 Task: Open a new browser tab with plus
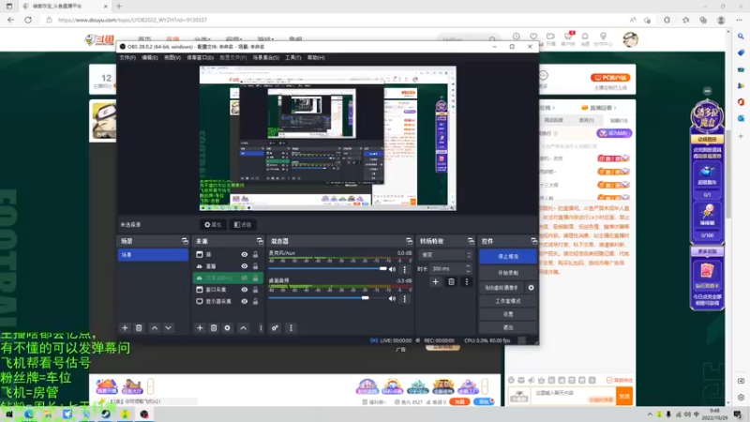119,7
